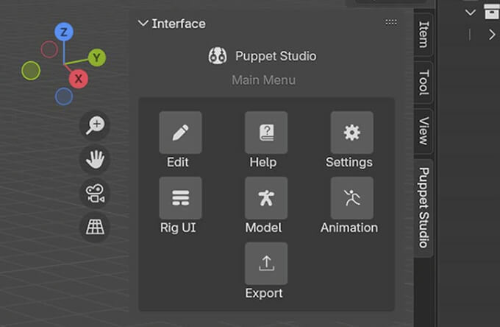Expand the right-pointing chevron in outliner
Screen dimensions: 500x327
[x=492, y=35]
